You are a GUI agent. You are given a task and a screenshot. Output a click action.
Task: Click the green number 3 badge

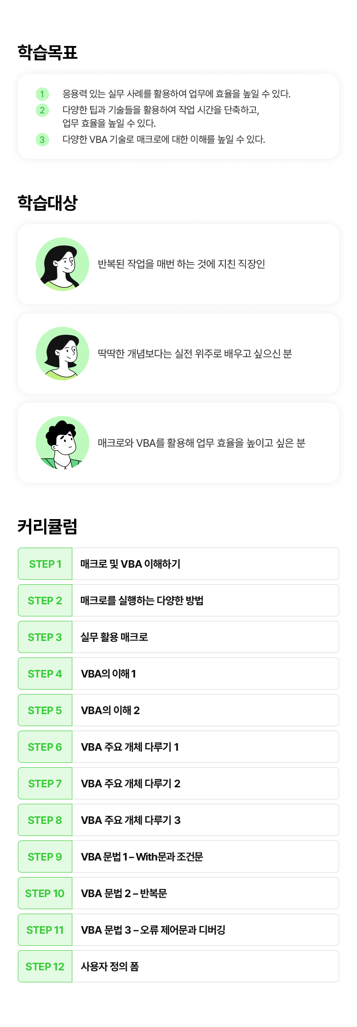tap(42, 140)
